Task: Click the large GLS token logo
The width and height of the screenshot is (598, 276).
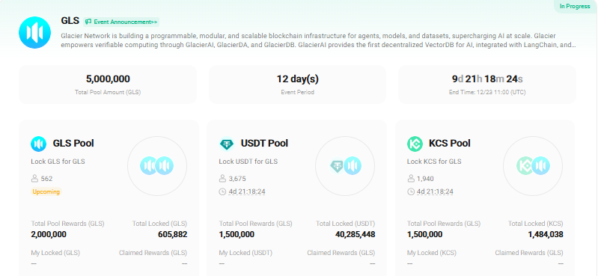Action: [x=34, y=32]
